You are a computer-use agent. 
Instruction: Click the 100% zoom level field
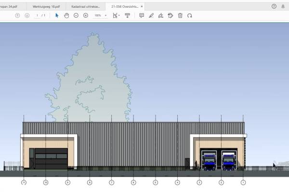(x=98, y=16)
